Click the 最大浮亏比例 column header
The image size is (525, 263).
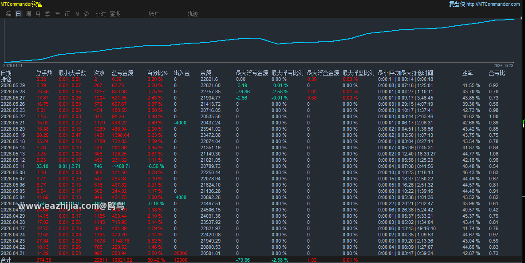287,73
